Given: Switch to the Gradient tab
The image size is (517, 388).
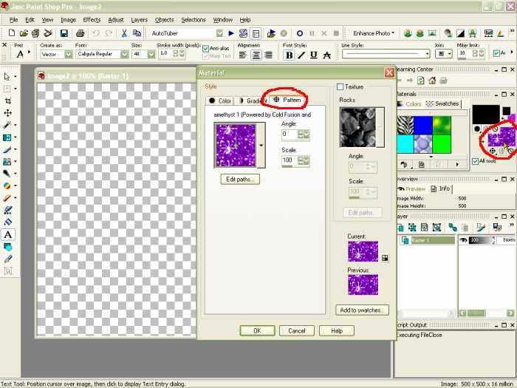Looking at the screenshot, I should point(252,101).
